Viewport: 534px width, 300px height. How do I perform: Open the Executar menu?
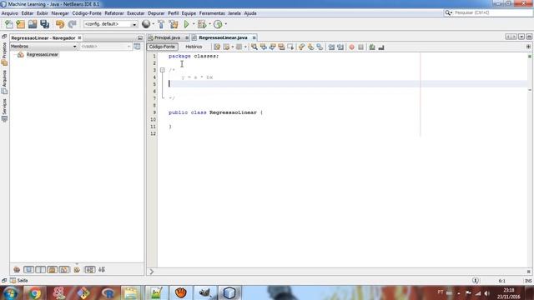pos(135,13)
